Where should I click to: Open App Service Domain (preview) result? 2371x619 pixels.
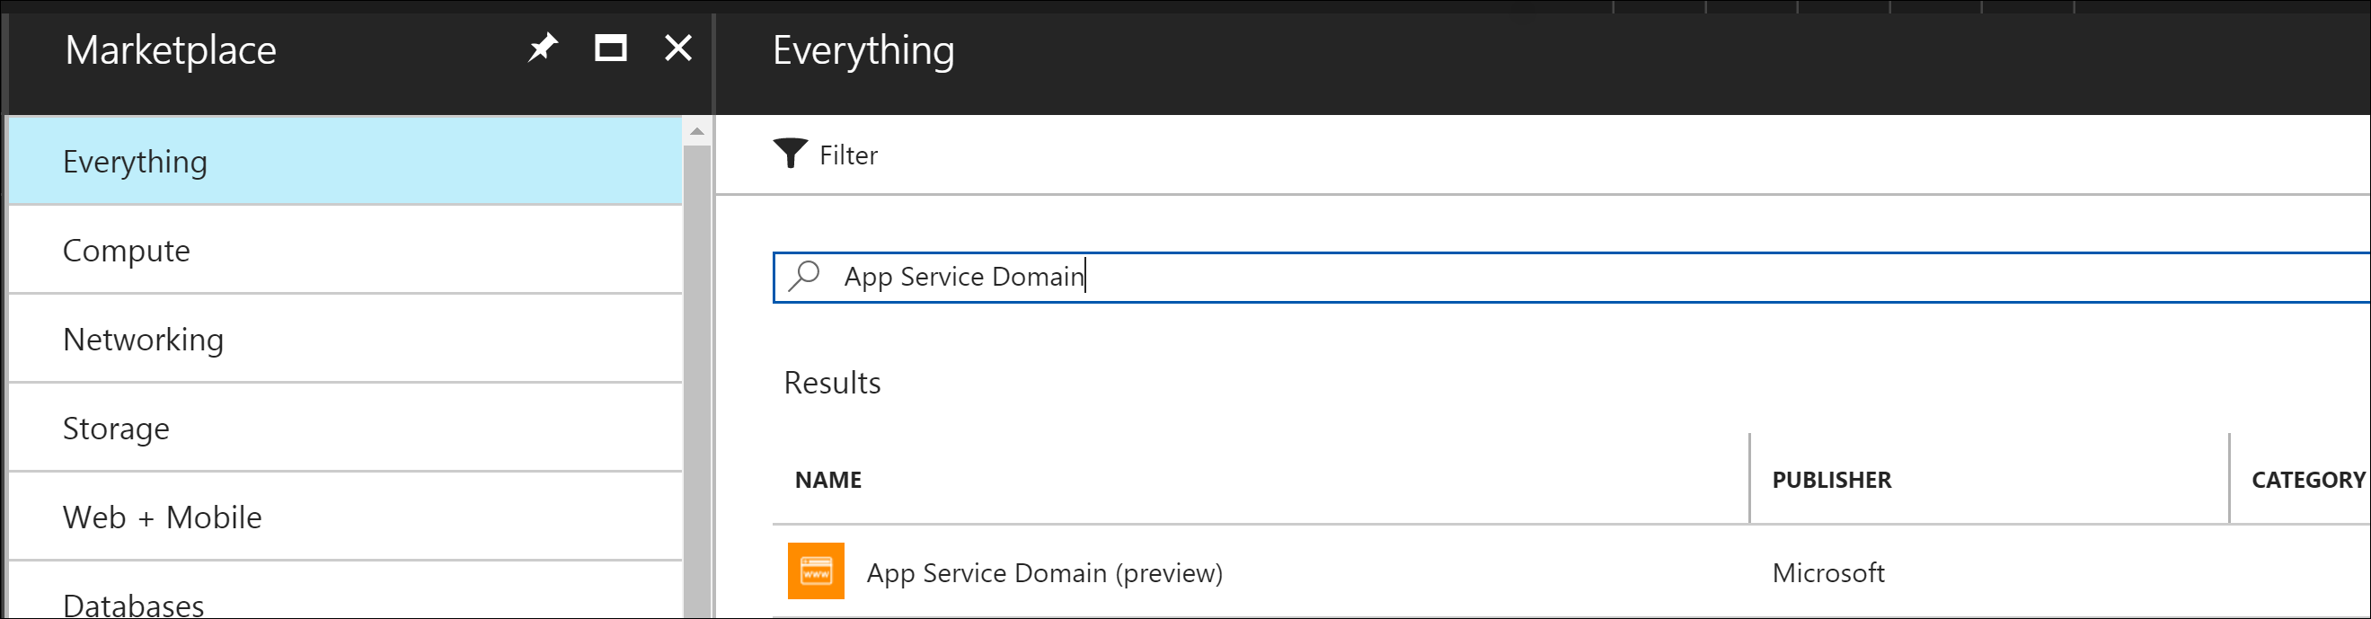[x=1045, y=573]
